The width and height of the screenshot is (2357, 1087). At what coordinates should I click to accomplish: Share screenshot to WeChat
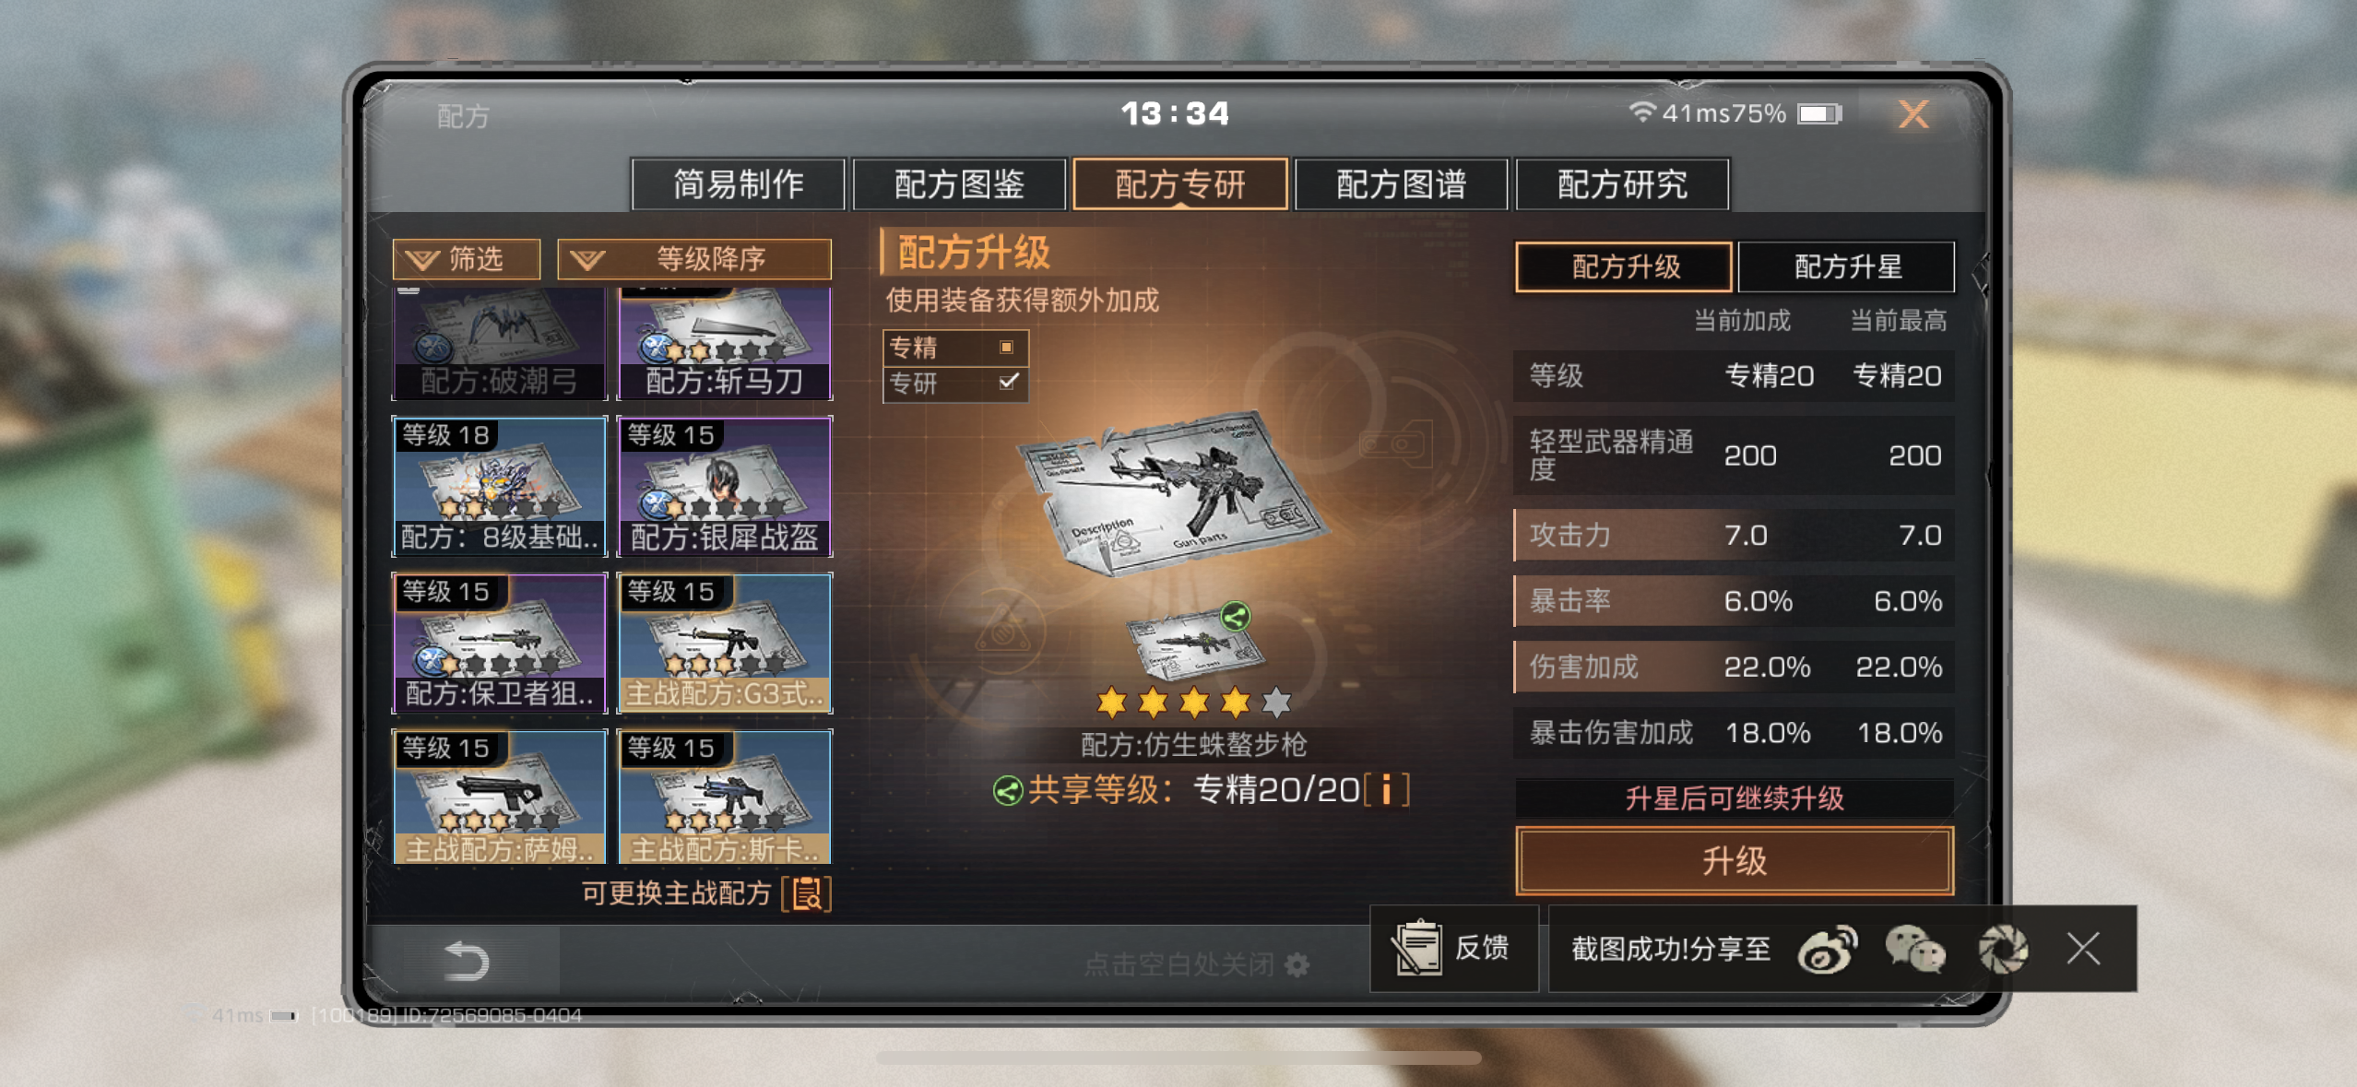[1914, 950]
